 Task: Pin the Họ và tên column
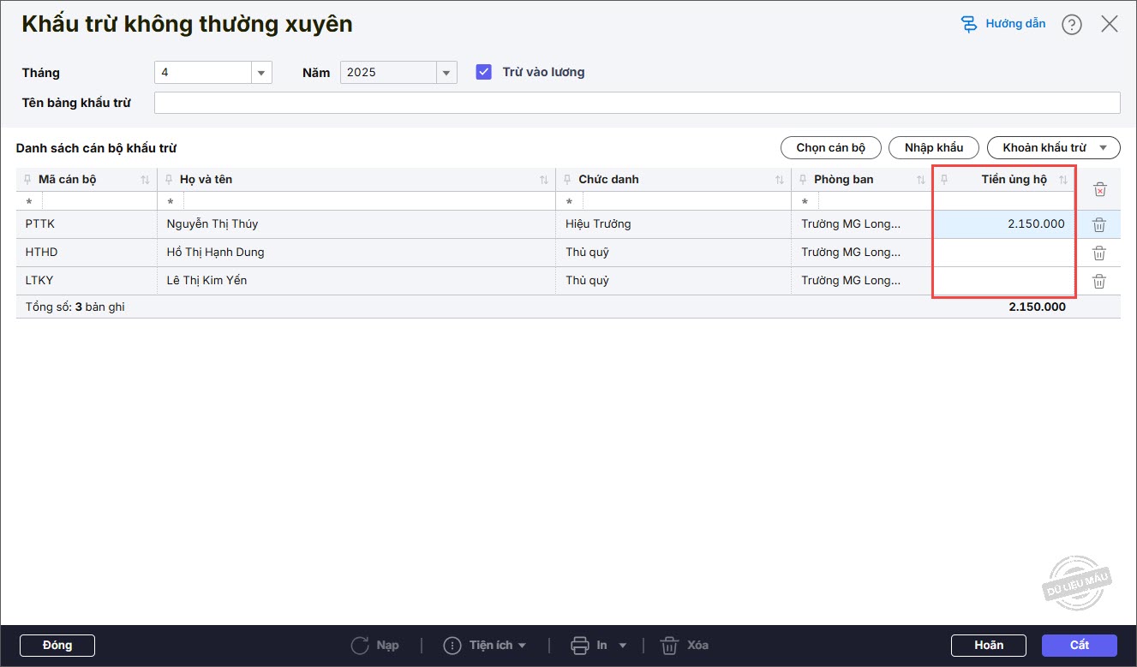170,180
